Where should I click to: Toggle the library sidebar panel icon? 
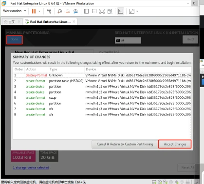86,11
